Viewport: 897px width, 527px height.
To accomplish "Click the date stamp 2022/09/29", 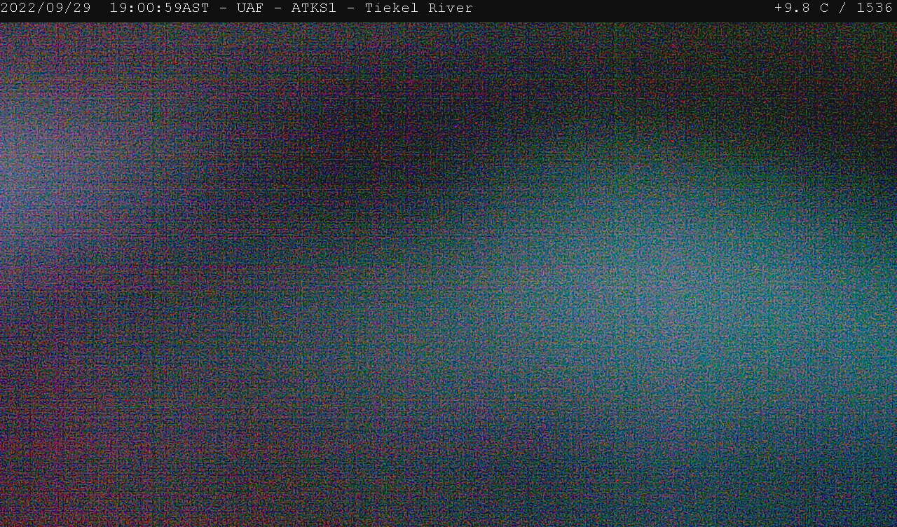I will point(46,8).
